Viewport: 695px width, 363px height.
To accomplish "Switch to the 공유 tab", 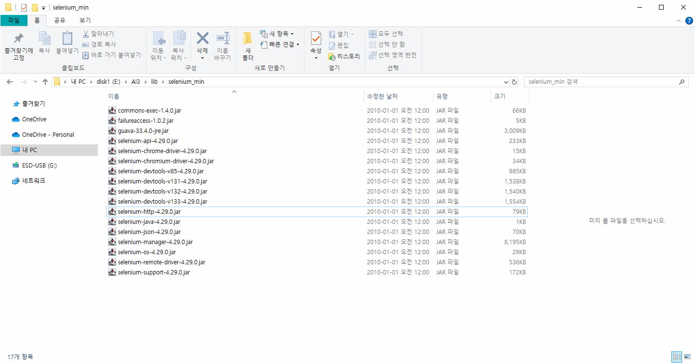I will coord(60,20).
